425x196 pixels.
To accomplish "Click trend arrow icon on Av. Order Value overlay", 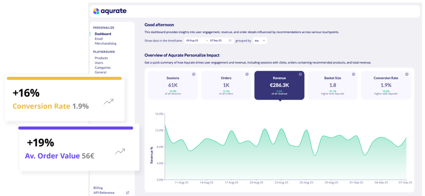I will [120, 151].
